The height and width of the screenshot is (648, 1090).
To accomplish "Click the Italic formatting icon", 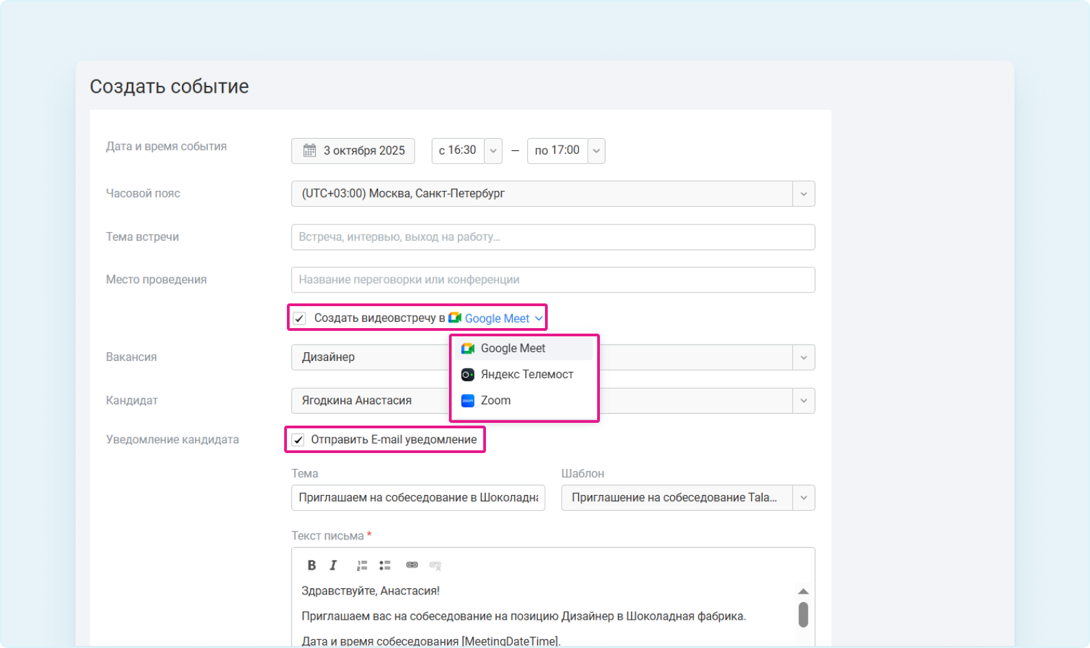I will (334, 565).
